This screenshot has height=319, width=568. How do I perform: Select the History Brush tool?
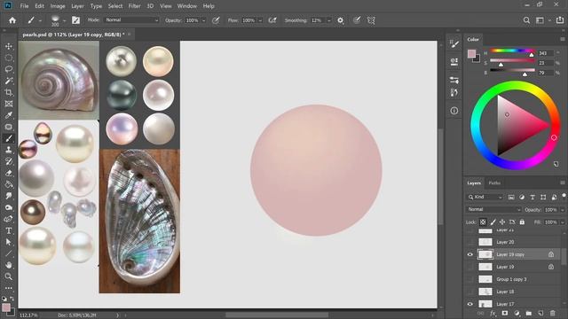9,161
